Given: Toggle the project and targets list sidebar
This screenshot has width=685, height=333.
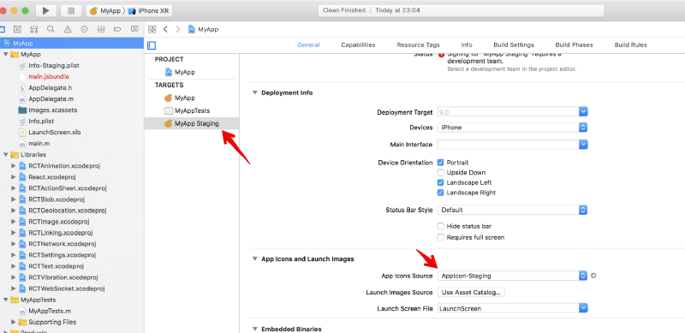Looking at the screenshot, I should (152, 45).
